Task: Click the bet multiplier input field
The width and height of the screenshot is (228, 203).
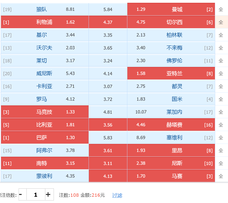Action: [36, 194]
